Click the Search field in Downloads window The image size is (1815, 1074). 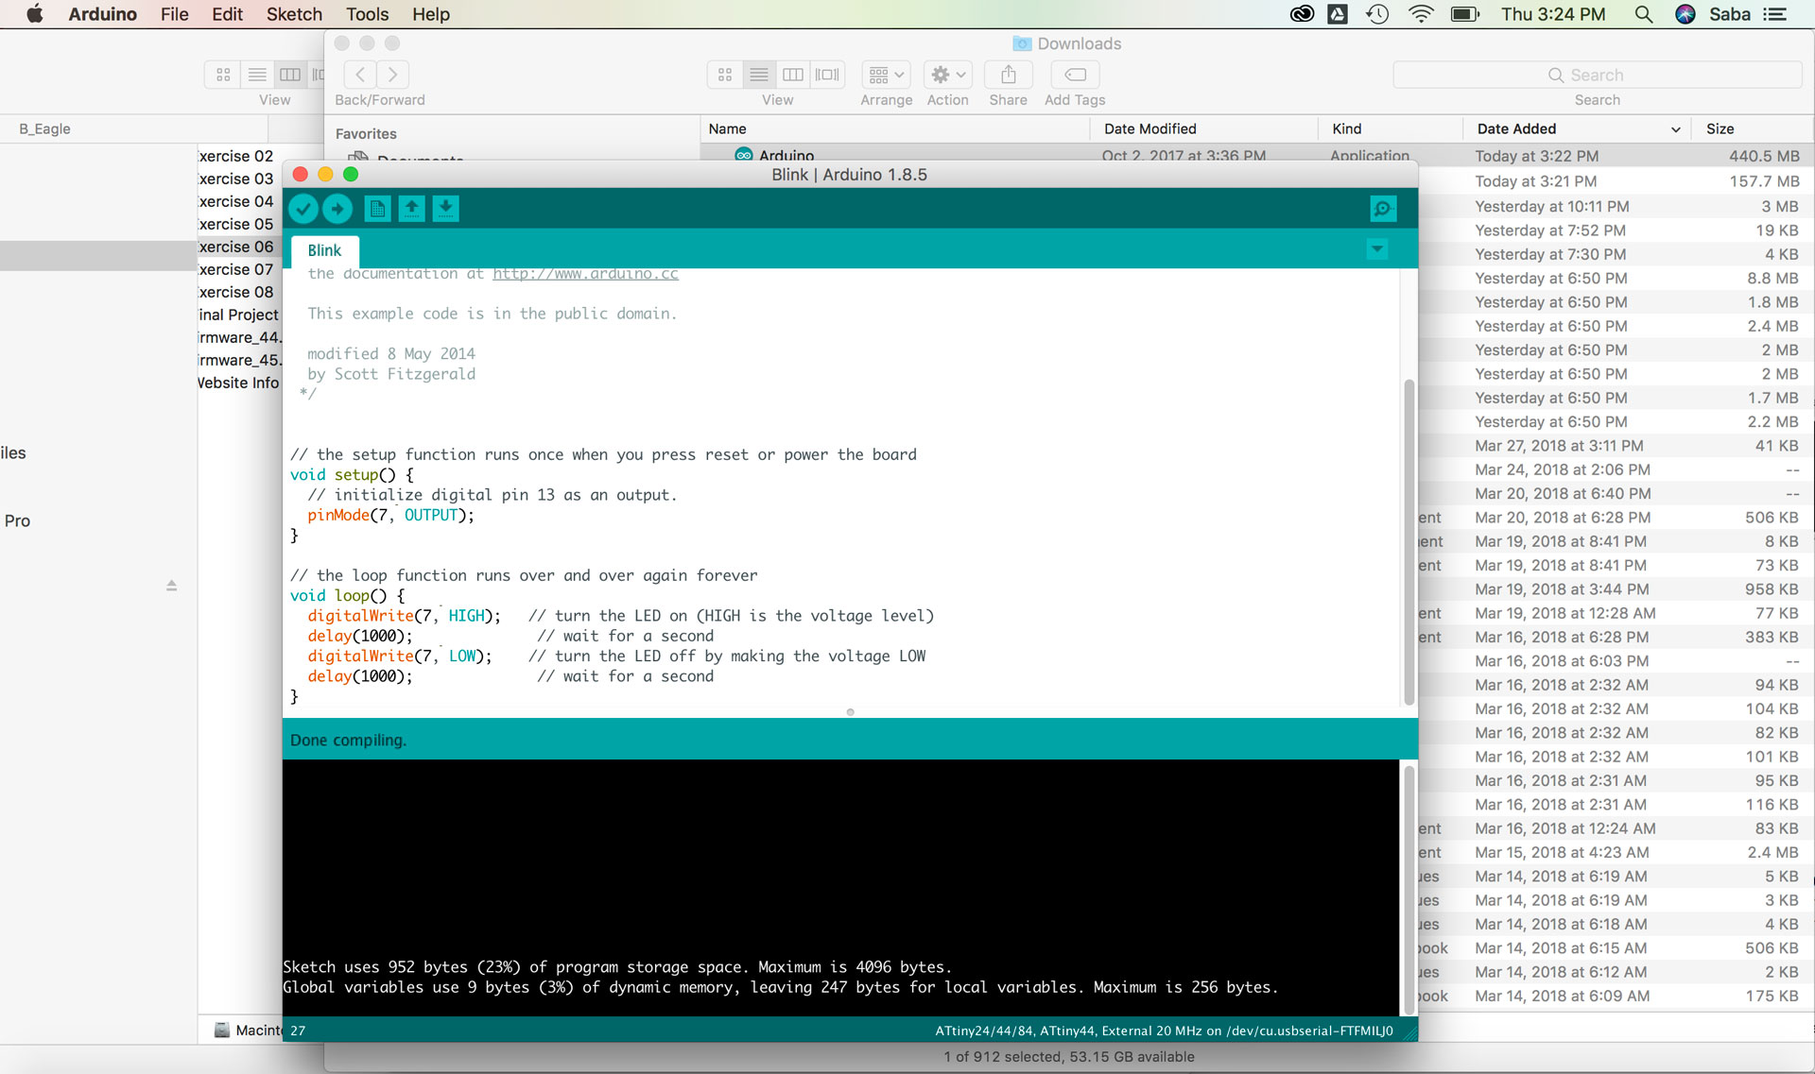[x=1597, y=75]
